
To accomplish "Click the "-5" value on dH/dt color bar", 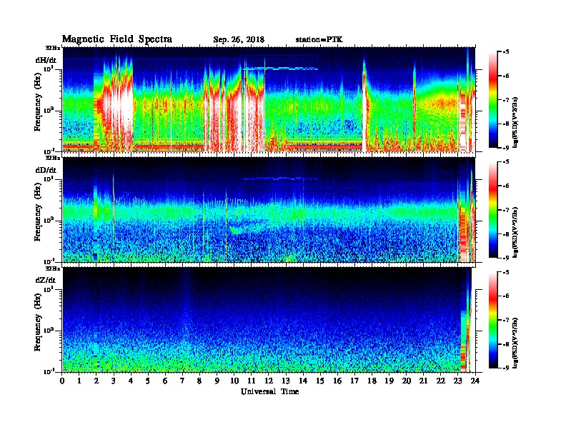I will pyautogui.click(x=505, y=52).
